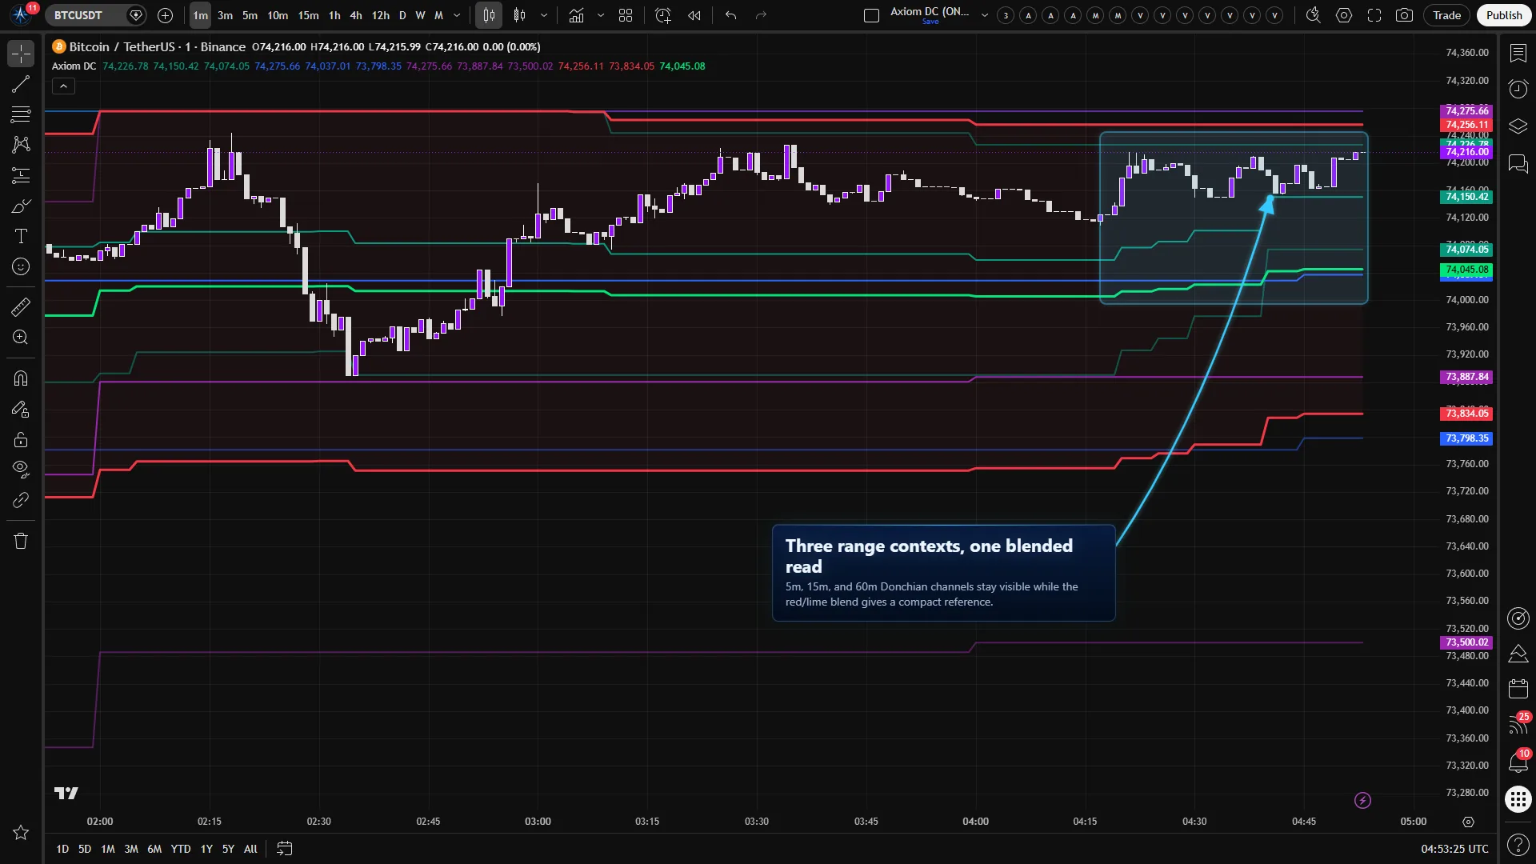
Task: Start bar replay mode
Action: click(694, 15)
